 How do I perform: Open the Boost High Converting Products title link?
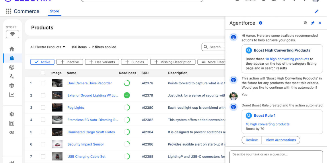[282, 50]
